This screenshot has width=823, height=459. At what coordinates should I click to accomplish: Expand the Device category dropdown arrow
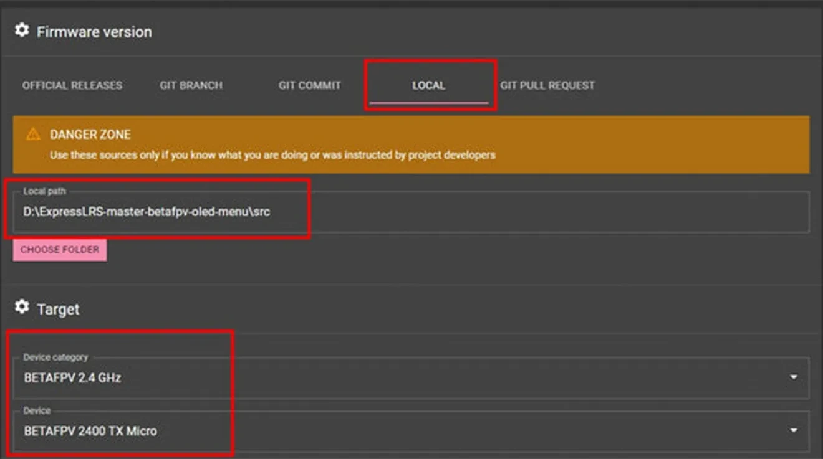[793, 377]
